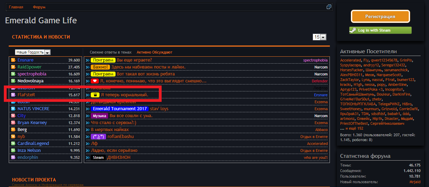The height and width of the screenshot is (187, 429).
Task: Click rank 1 badge beside Ensnare
Action: [13, 60]
